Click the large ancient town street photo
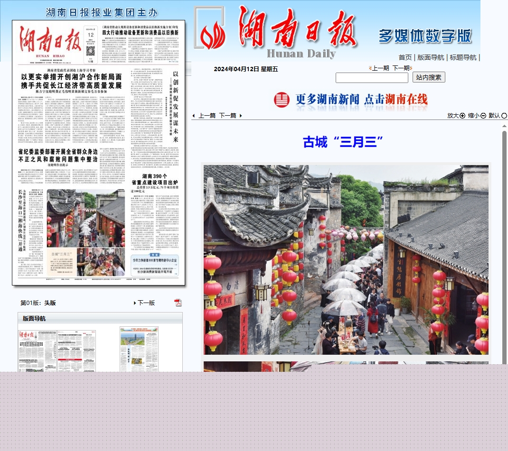The image size is (508, 451). click(346, 260)
